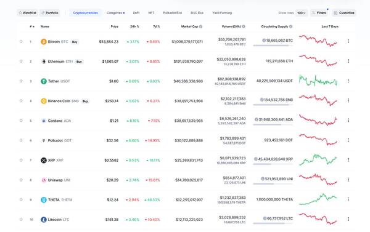Click Bitcoin supply info icon
The height and width of the screenshot is (232, 370).
[264, 41]
